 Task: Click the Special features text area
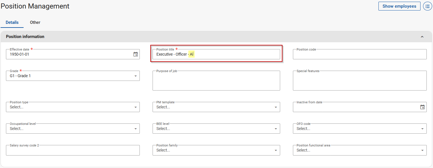click(359, 81)
